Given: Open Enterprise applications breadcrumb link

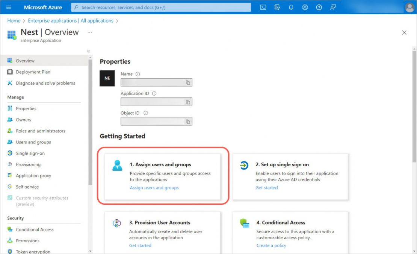Looking at the screenshot, I should pyautogui.click(x=71, y=21).
